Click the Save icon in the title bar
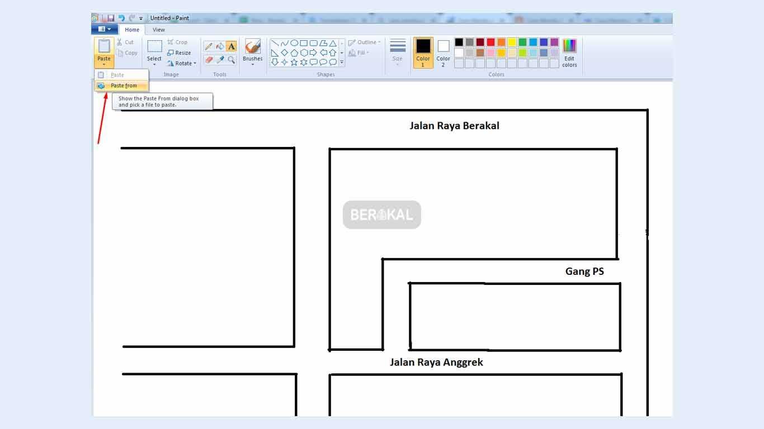Image resolution: width=764 pixels, height=429 pixels. tap(111, 18)
